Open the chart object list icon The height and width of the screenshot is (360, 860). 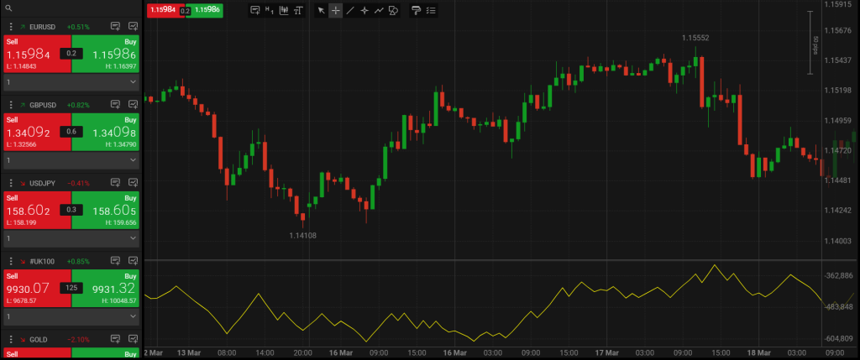pos(431,10)
